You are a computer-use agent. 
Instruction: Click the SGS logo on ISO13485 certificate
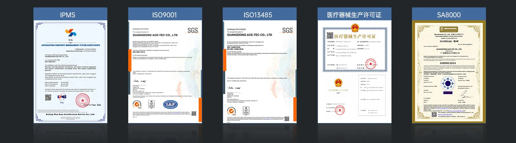[x=287, y=30]
